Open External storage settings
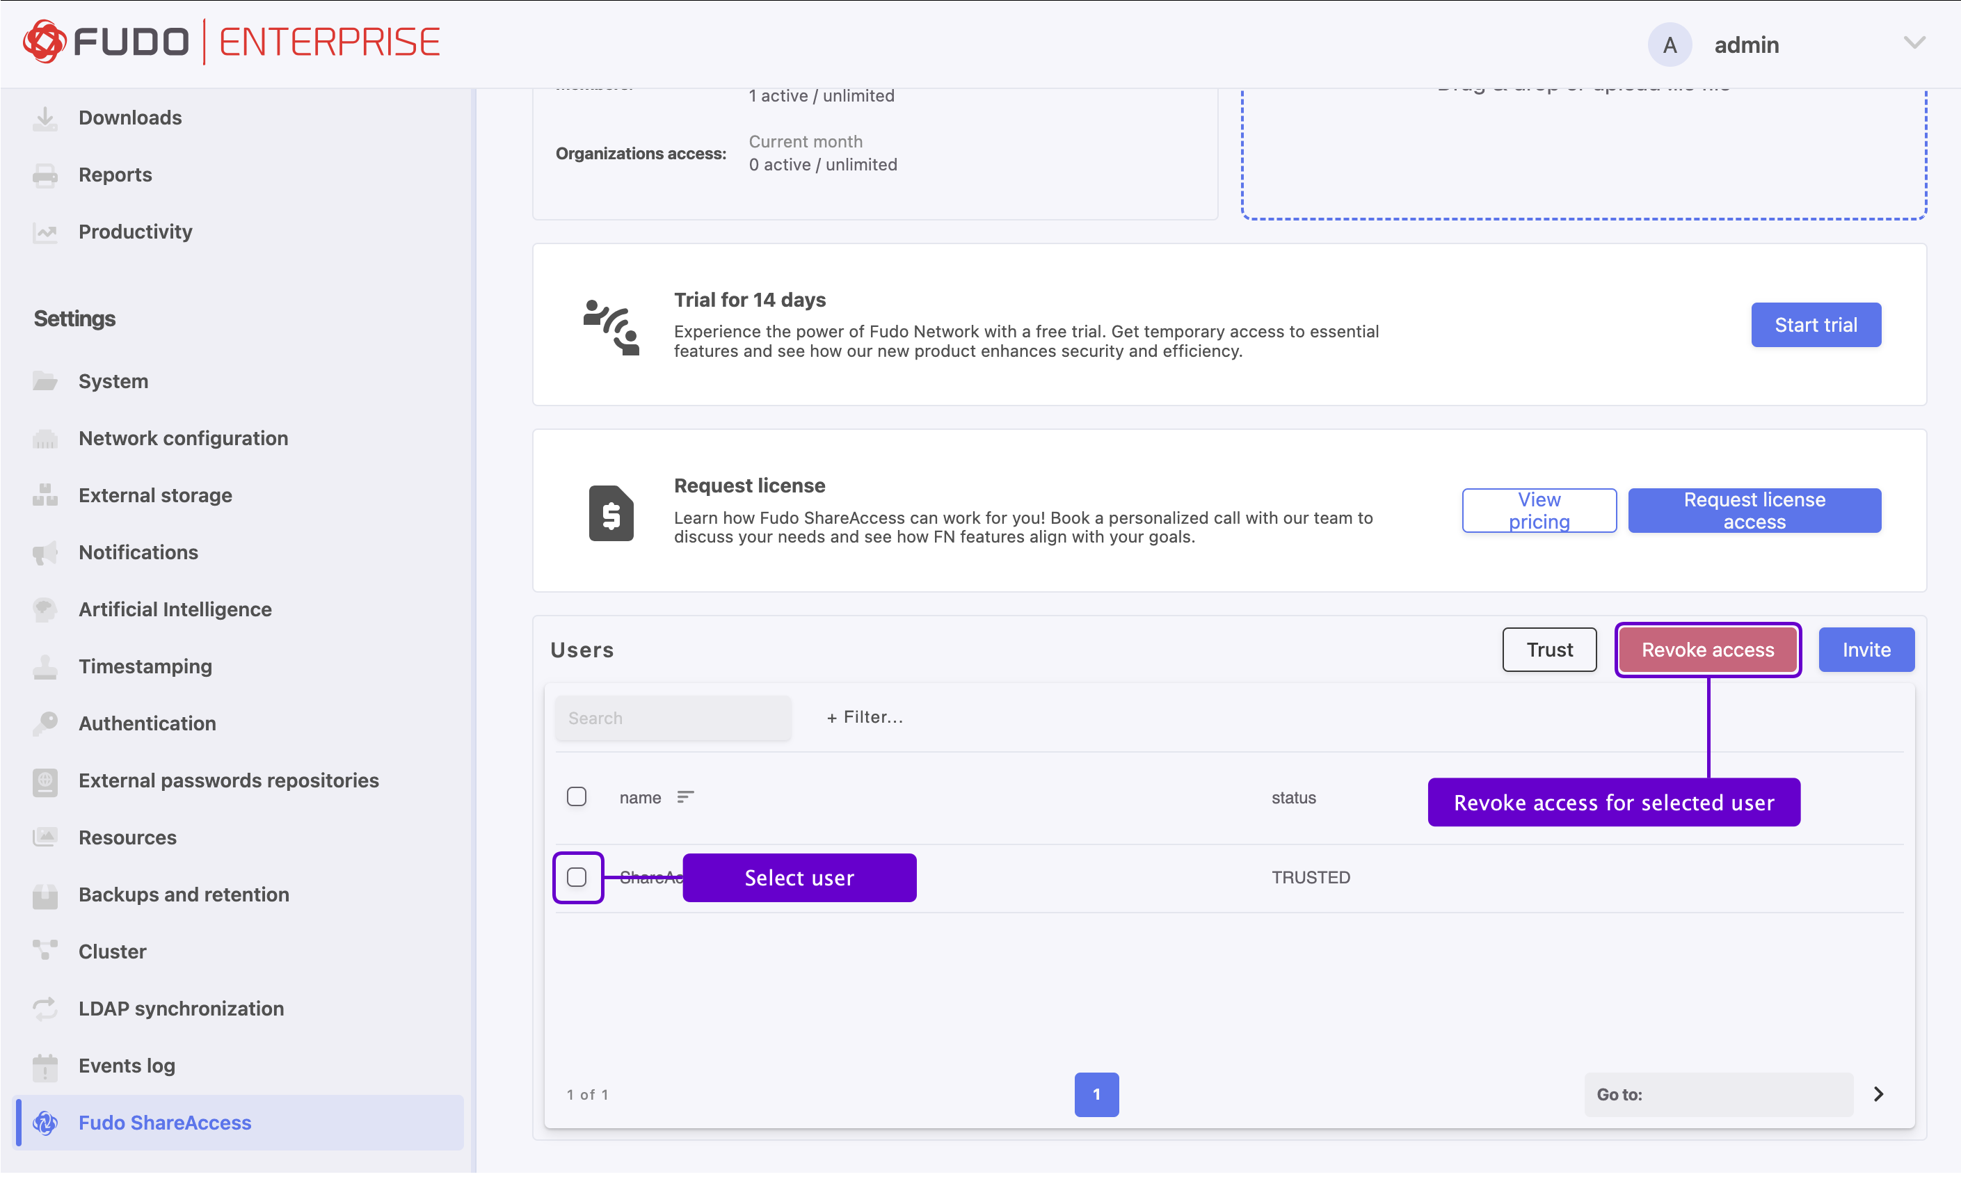 (156, 495)
